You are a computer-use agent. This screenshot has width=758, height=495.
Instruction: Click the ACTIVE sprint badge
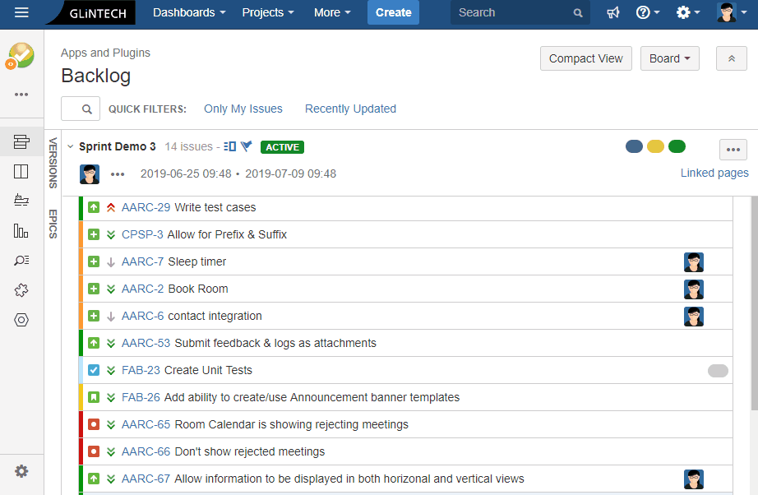click(x=282, y=147)
